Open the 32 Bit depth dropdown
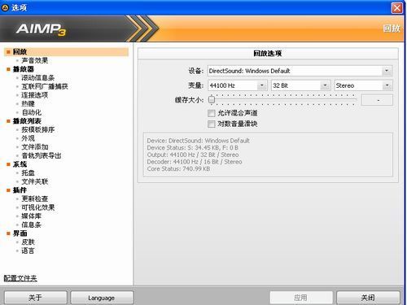 tap(300, 85)
